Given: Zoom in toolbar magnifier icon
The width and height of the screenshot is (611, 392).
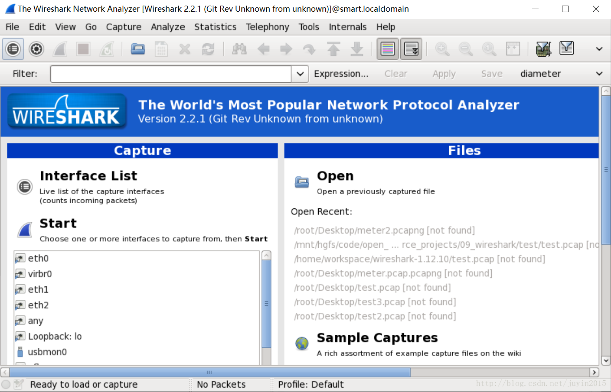Looking at the screenshot, I should click(442, 49).
